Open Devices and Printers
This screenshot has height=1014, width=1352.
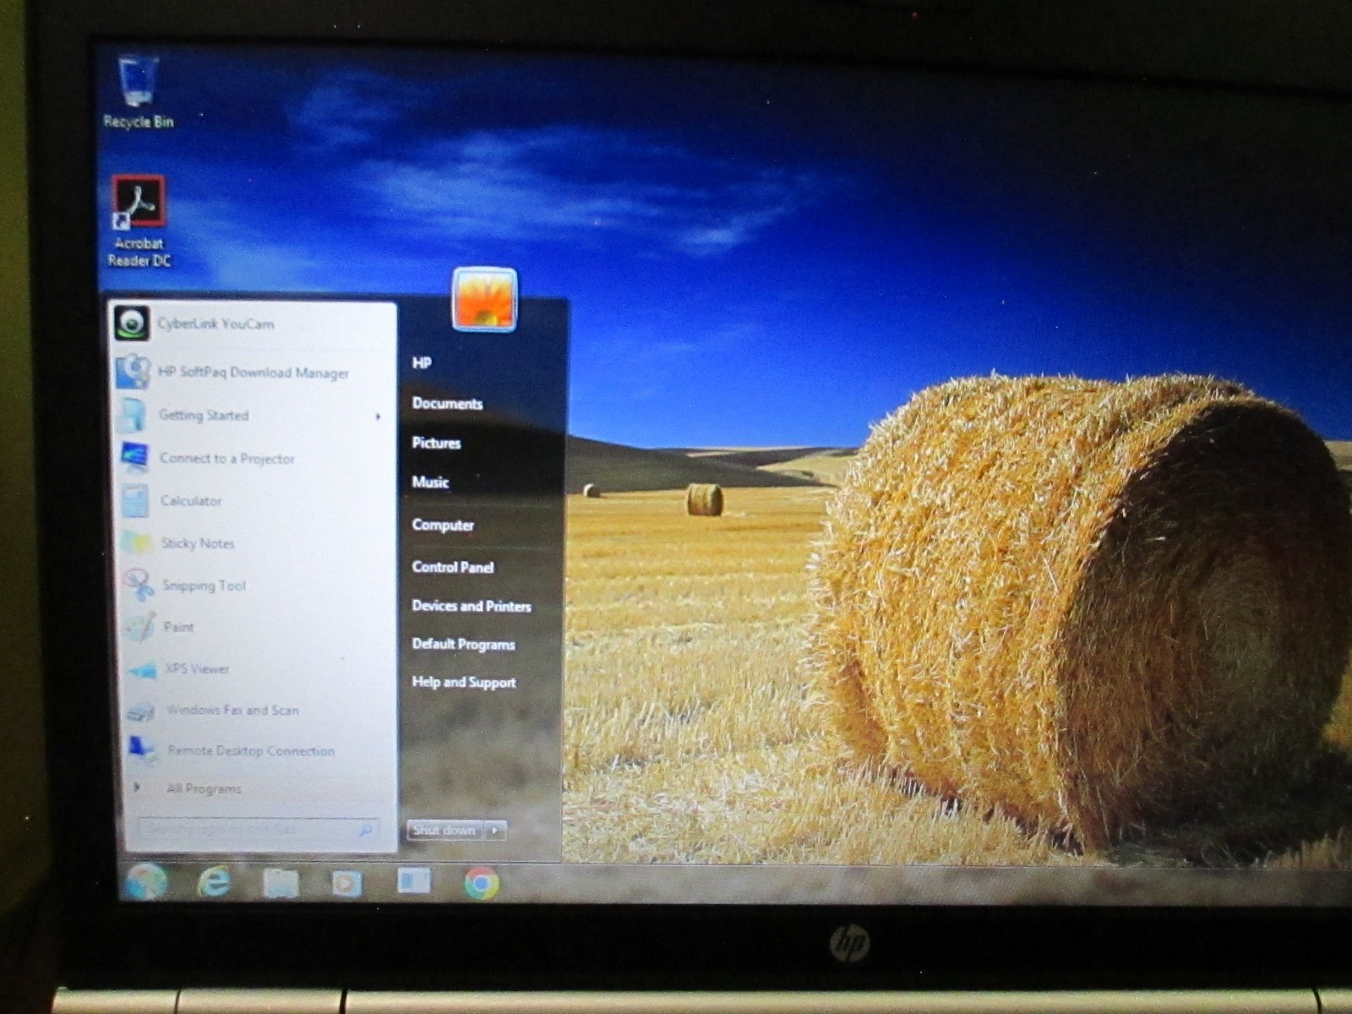(x=472, y=606)
